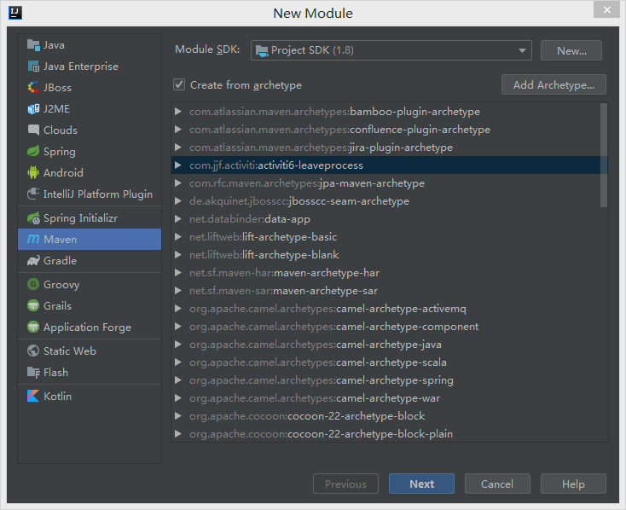Expand the activiti6-leaveprocess archetype arrow
Screen dimensions: 626x510
[177, 165]
